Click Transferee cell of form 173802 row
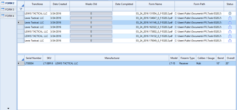The width and height of the screenshot is (237, 110). (37, 32)
